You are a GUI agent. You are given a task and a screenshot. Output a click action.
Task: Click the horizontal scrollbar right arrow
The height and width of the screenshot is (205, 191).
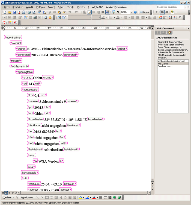pos(149,193)
